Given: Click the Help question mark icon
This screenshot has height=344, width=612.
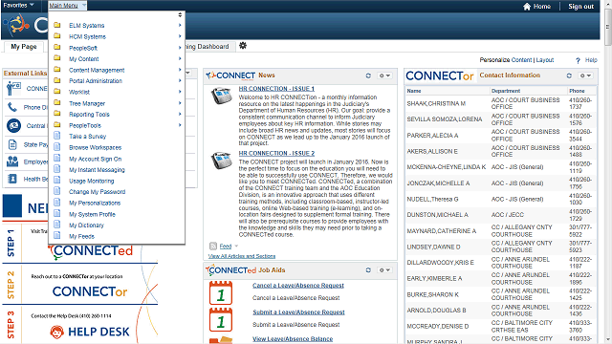Looking at the screenshot, I should click(578, 60).
